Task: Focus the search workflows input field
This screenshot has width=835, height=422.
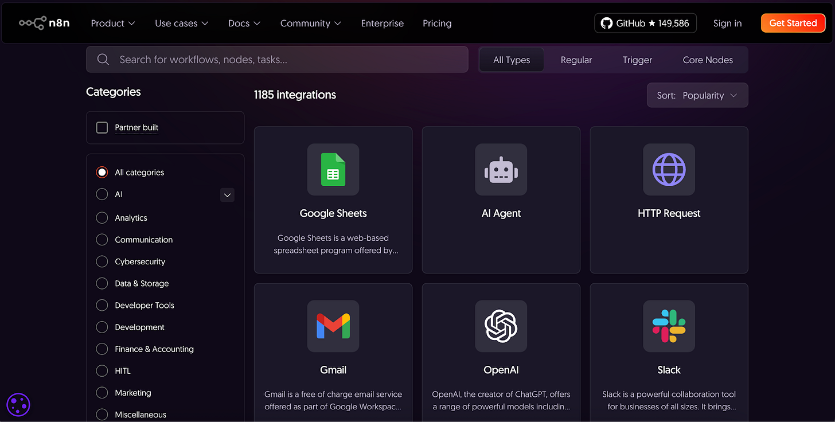Action: click(277, 60)
